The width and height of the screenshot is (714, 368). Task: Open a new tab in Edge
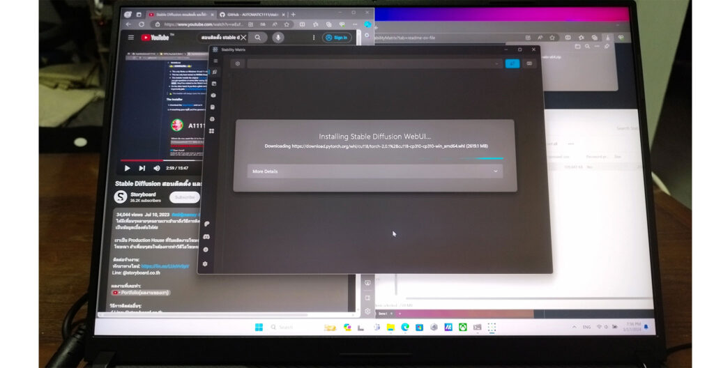(x=294, y=15)
